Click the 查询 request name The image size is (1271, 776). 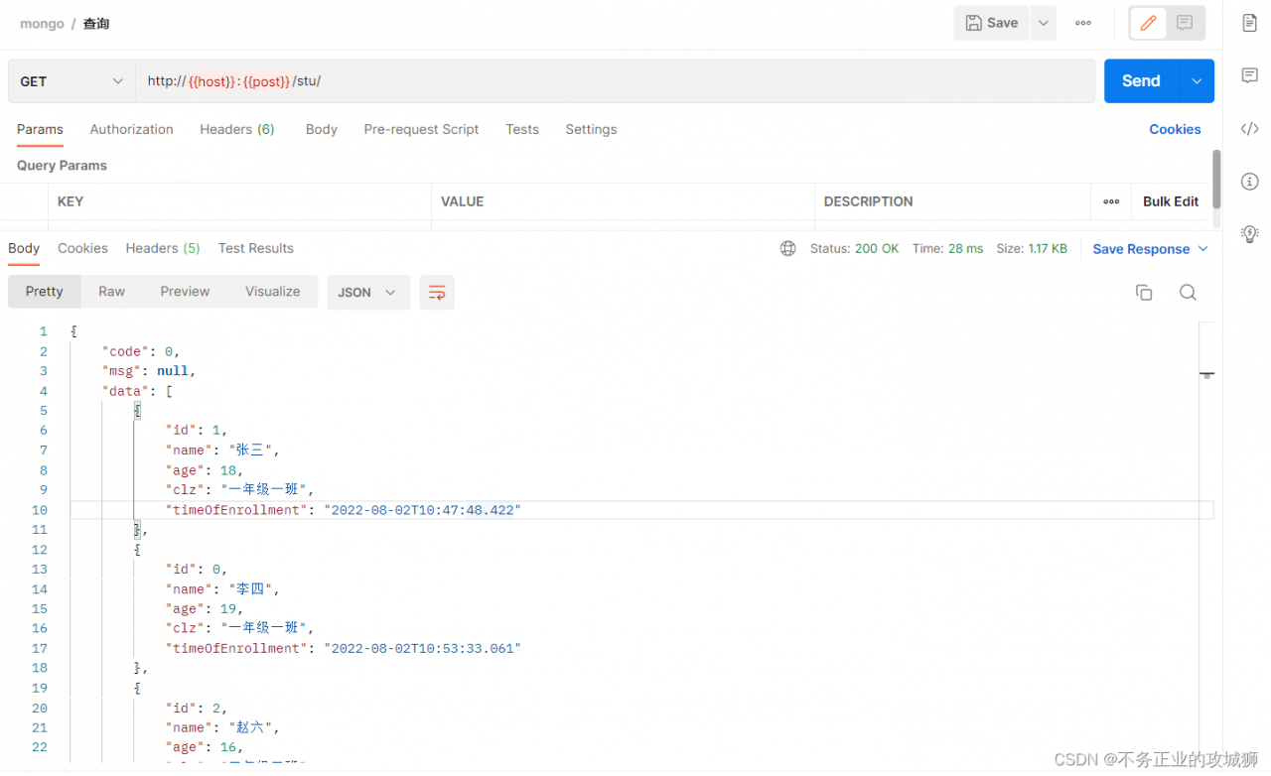[x=96, y=23]
